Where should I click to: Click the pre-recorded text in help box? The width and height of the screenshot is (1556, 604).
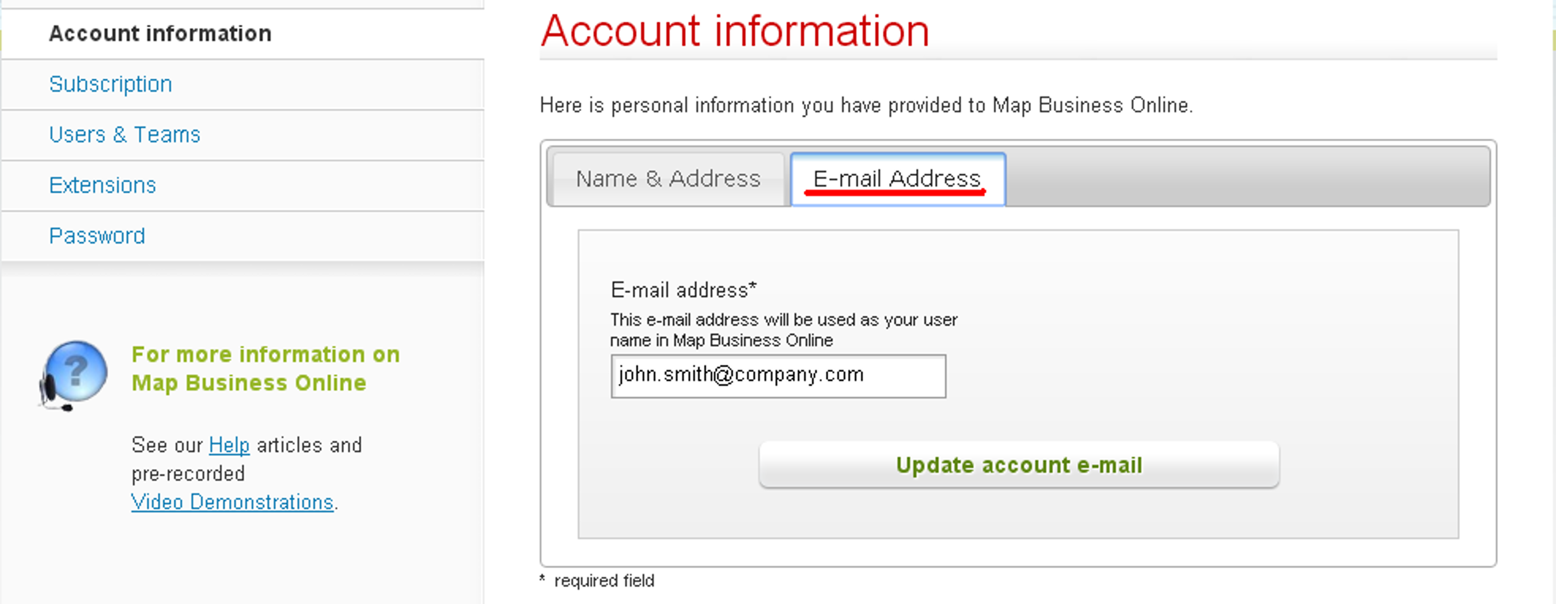pos(188,474)
